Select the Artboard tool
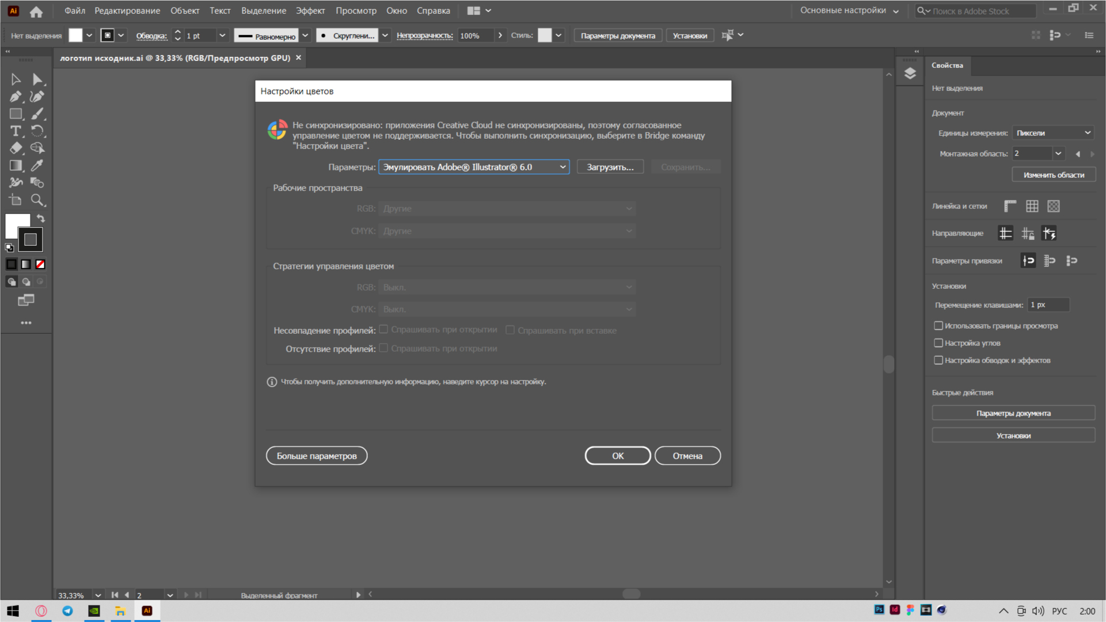Image resolution: width=1106 pixels, height=622 pixels. coord(16,200)
